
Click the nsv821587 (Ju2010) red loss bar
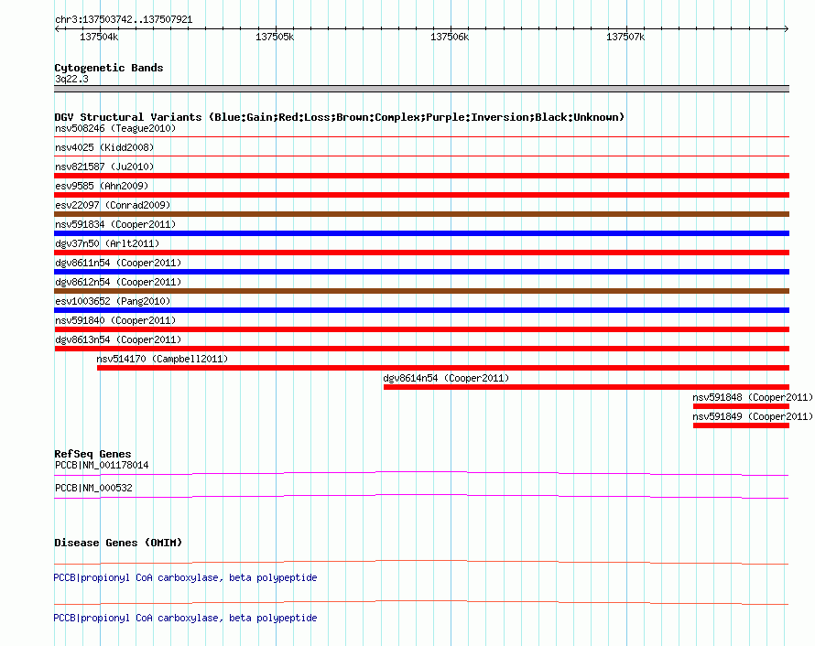point(421,176)
